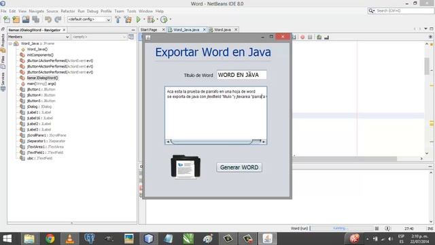Open the Windows Start button
The image size is (435, 245).
pyautogui.click(x=7, y=239)
